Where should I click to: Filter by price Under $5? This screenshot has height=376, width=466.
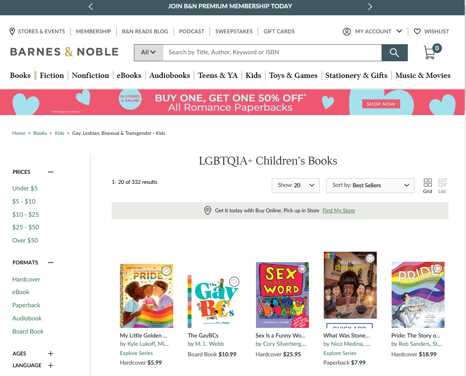click(25, 188)
